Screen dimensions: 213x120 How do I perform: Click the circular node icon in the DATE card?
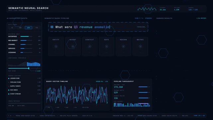(106, 46)
